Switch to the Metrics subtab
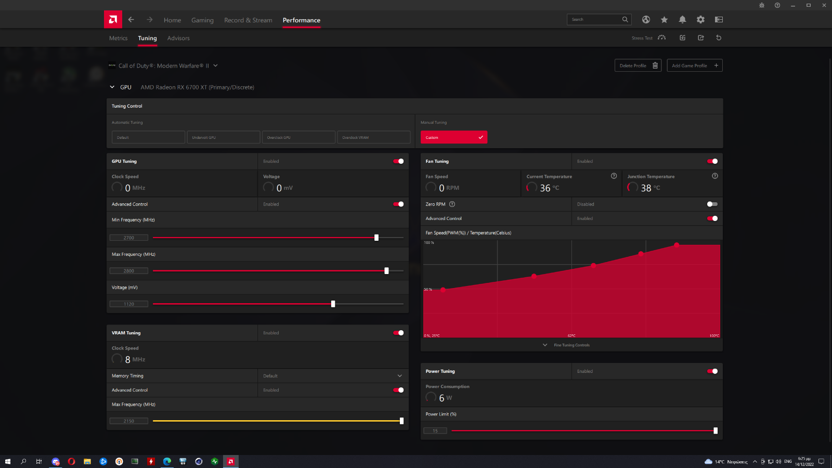This screenshot has width=832, height=468. [x=118, y=38]
